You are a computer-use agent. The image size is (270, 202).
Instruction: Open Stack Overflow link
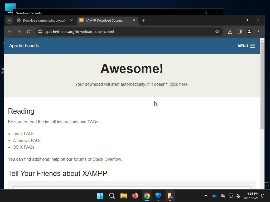point(107,159)
